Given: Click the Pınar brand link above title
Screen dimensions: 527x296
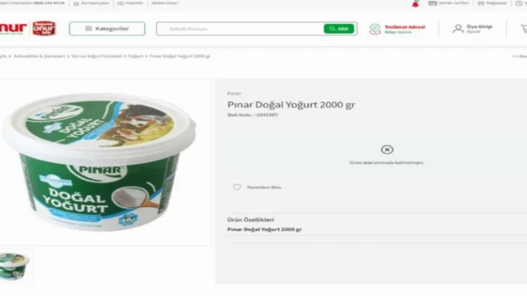Looking at the screenshot, I should pyautogui.click(x=234, y=94).
